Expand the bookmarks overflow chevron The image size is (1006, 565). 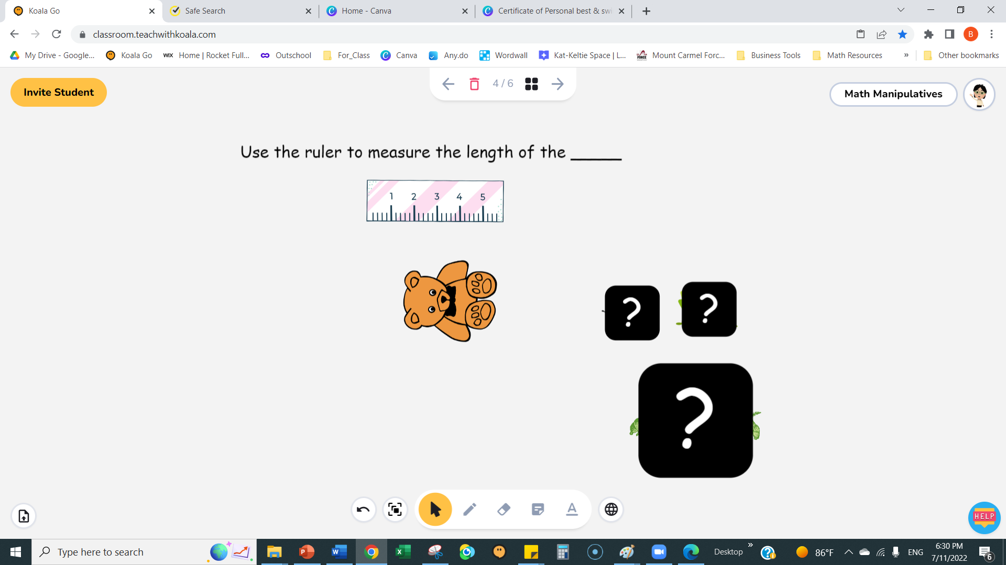click(906, 55)
